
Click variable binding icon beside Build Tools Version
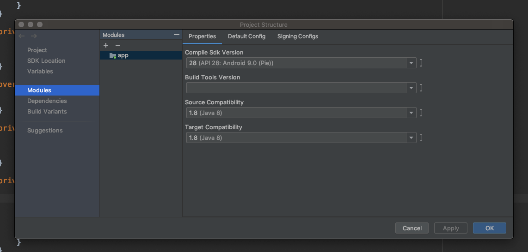(421, 88)
